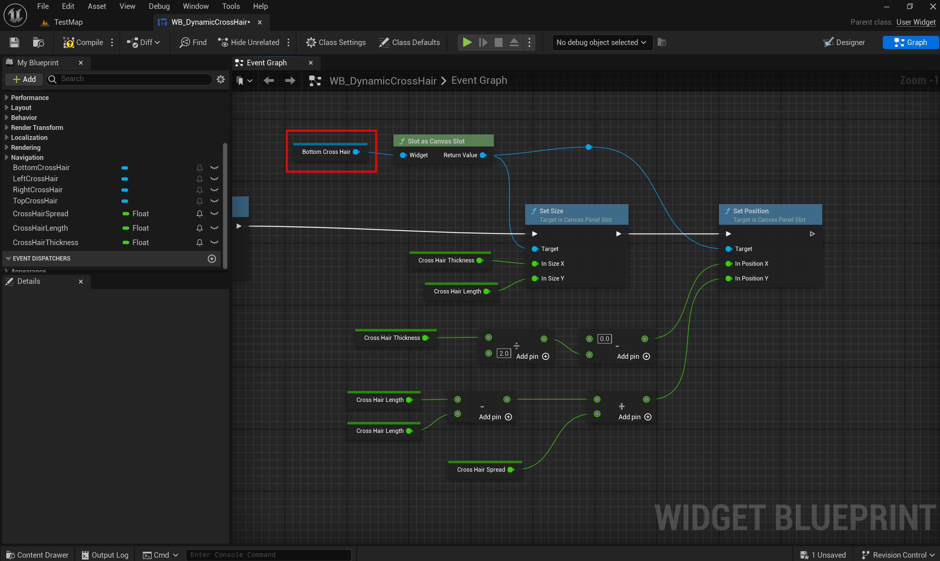Image resolution: width=940 pixels, height=561 pixels.
Task: Toggle eye visibility for BottomCrossHair variable
Action: pyautogui.click(x=214, y=168)
